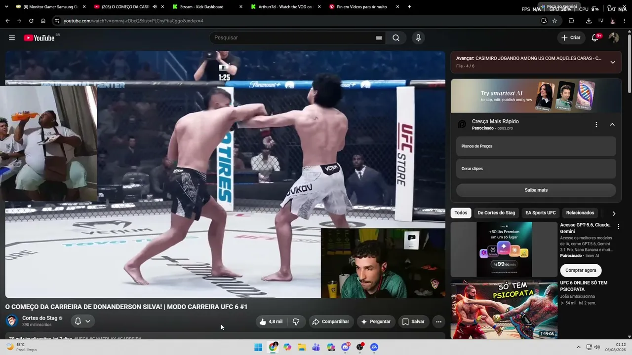This screenshot has width=632, height=355.
Task: Click the search magnifier button
Action: [x=396, y=38]
